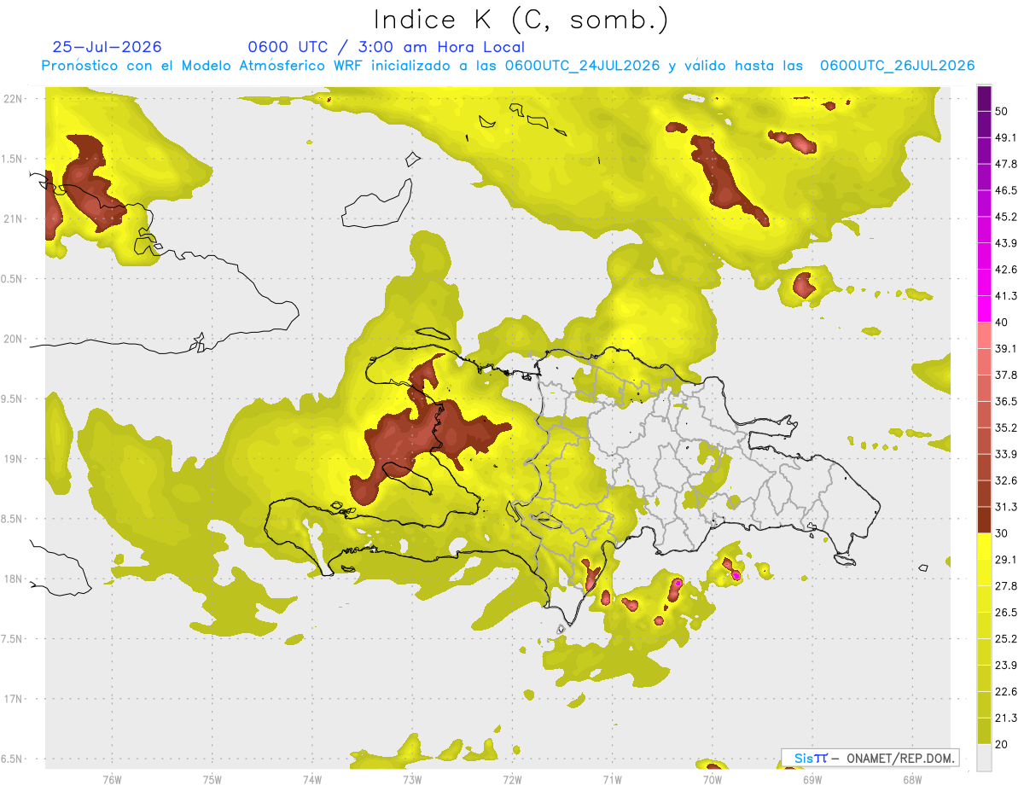Click the initialization time '0600UTC_24JUL2026'
The height and width of the screenshot is (791, 1024).
pyautogui.click(x=582, y=66)
